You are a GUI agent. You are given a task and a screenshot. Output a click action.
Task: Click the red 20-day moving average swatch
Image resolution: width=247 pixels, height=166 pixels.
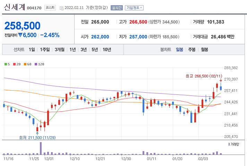[14, 64]
